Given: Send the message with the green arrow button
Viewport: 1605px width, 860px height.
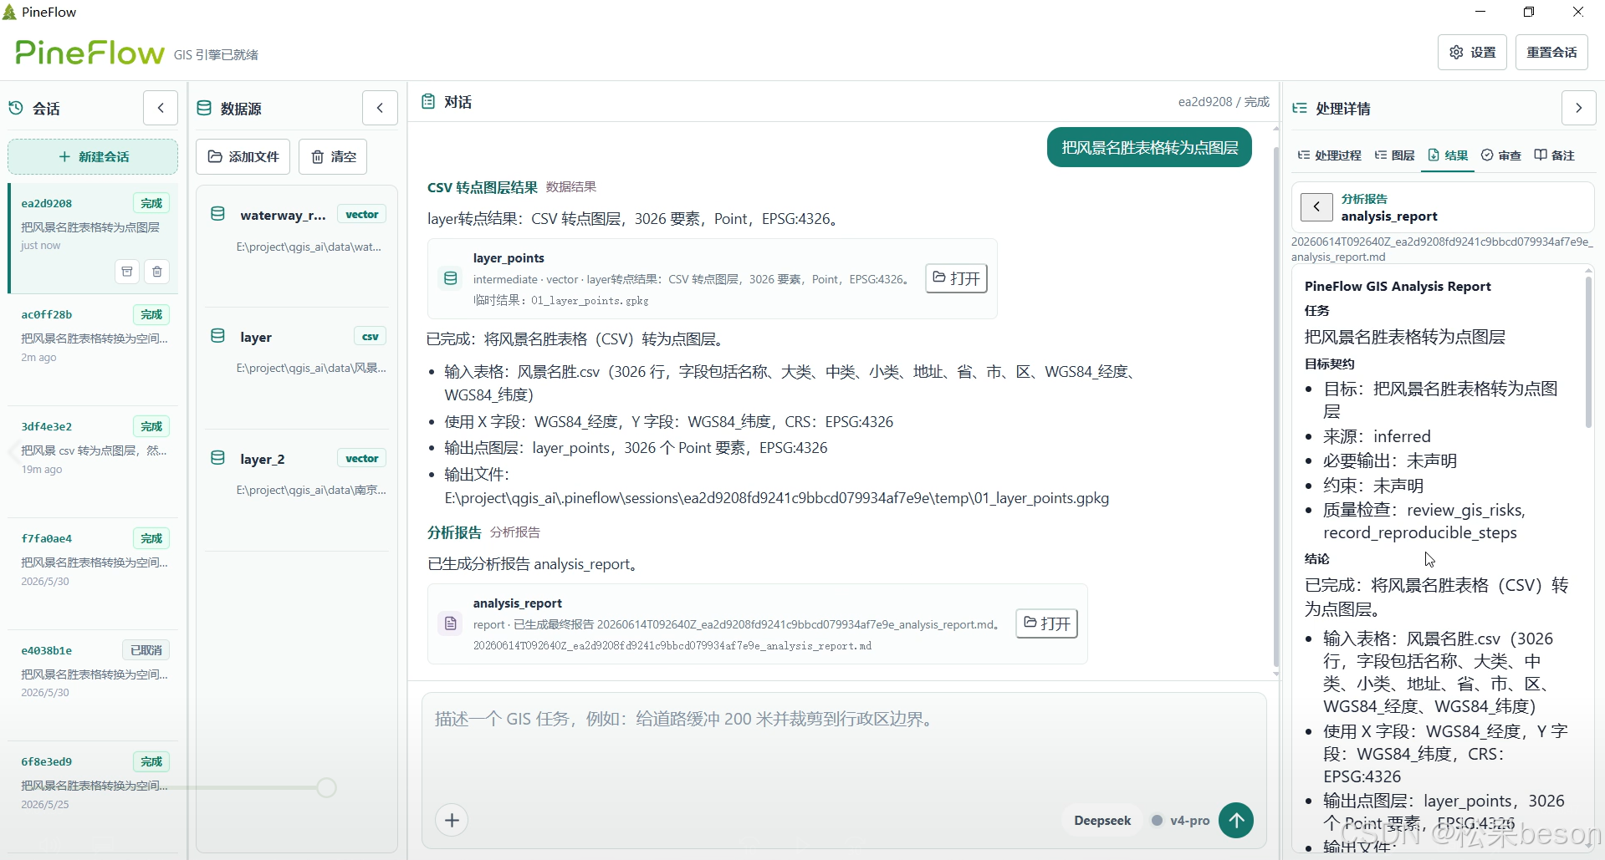Looking at the screenshot, I should (1236, 820).
